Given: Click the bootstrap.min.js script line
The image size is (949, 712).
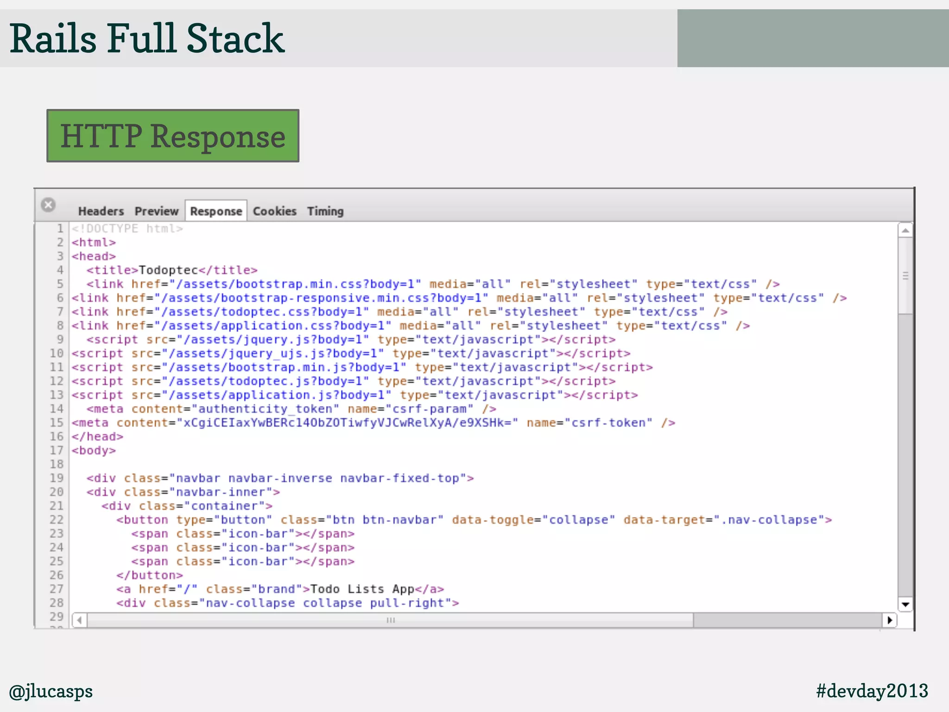Looking at the screenshot, I should [362, 368].
